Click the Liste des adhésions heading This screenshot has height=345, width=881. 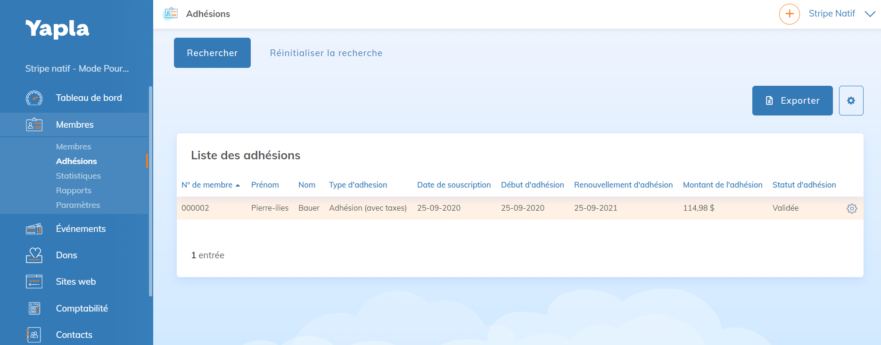tap(246, 155)
